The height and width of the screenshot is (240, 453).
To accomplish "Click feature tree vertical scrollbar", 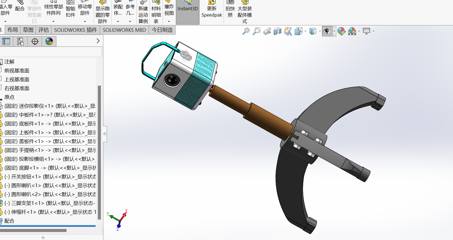I will pyautogui.click(x=99, y=152).
